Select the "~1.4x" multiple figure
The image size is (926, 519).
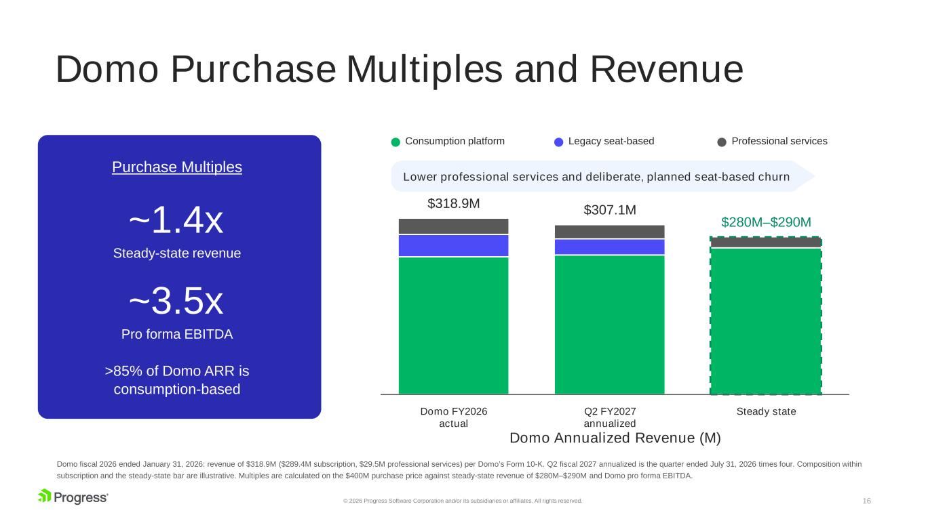[x=176, y=220]
